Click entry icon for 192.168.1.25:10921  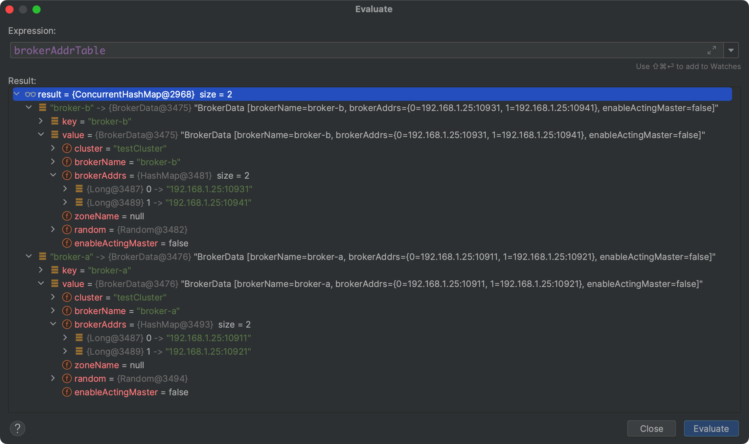pos(79,351)
